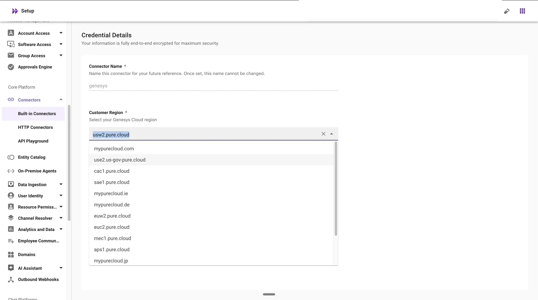
Task: Pick aps1.pure.cloud region option
Action: [x=211, y=250]
